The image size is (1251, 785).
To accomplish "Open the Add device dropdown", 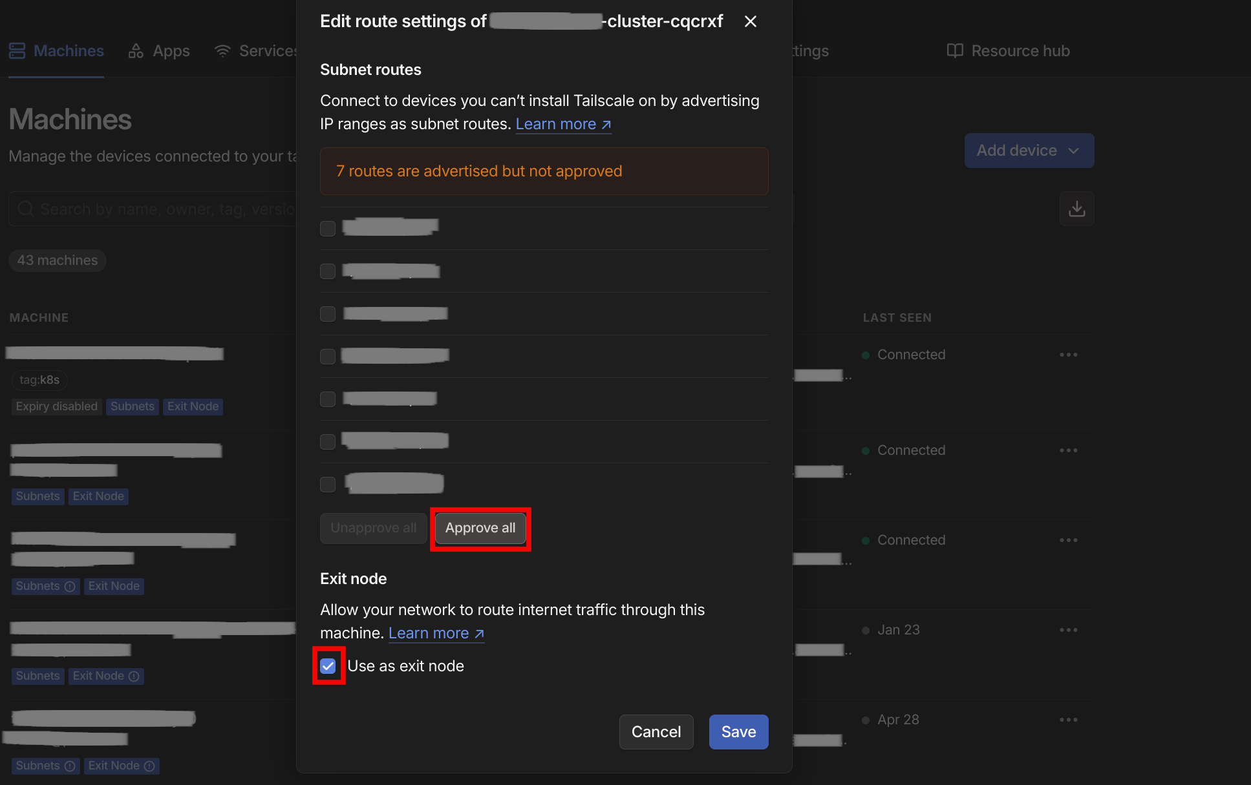I will [x=1029, y=150].
